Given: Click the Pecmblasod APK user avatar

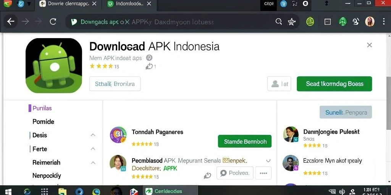Looking at the screenshot, I should tap(118, 163).
